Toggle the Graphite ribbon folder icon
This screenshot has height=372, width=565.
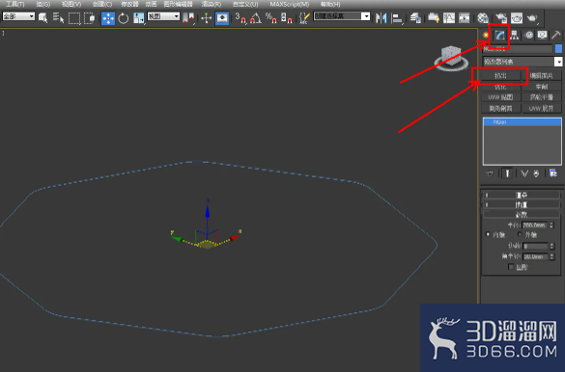point(434,17)
